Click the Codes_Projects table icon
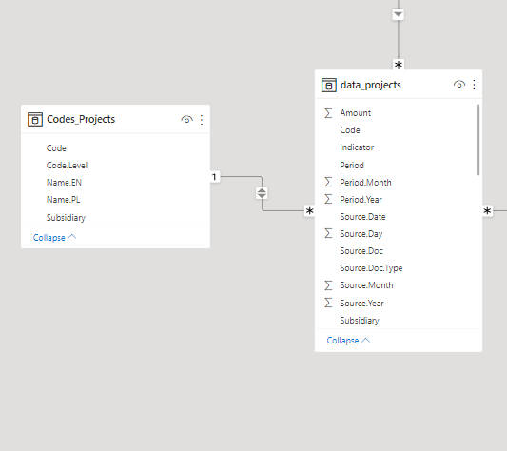 [x=35, y=119]
